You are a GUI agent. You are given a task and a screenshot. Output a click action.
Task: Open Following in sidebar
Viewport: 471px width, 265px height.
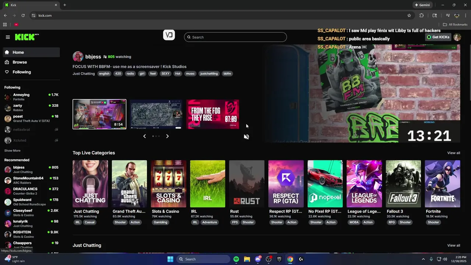[x=32, y=72]
